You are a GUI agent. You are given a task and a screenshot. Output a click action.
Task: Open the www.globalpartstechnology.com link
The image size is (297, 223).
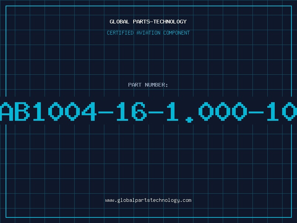[148, 200]
